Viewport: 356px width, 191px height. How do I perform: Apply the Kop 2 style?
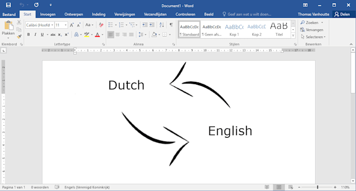tap(257, 29)
